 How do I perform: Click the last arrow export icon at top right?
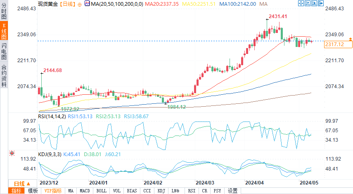[x=320, y=3]
